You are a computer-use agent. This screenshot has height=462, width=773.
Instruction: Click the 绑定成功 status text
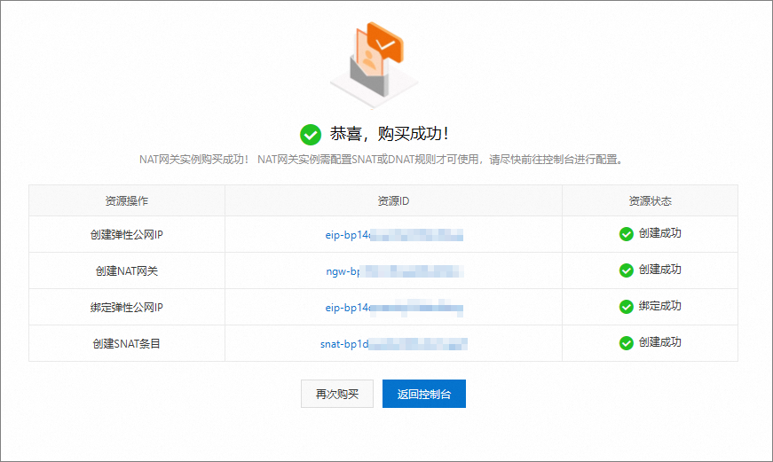pyautogui.click(x=659, y=306)
